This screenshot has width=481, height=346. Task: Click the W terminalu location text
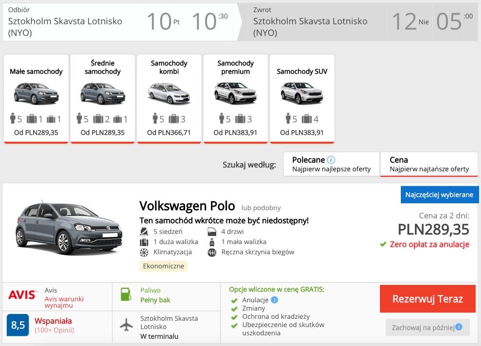click(159, 336)
